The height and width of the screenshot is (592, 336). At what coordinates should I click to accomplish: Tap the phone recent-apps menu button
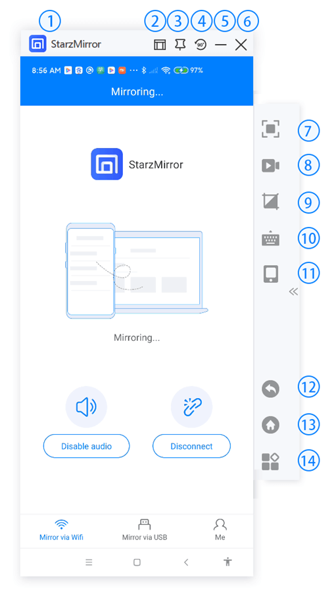coord(89,562)
